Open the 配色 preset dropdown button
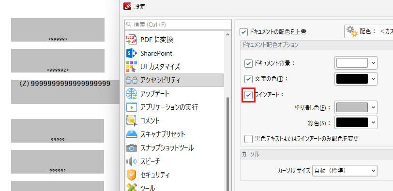 point(369,31)
